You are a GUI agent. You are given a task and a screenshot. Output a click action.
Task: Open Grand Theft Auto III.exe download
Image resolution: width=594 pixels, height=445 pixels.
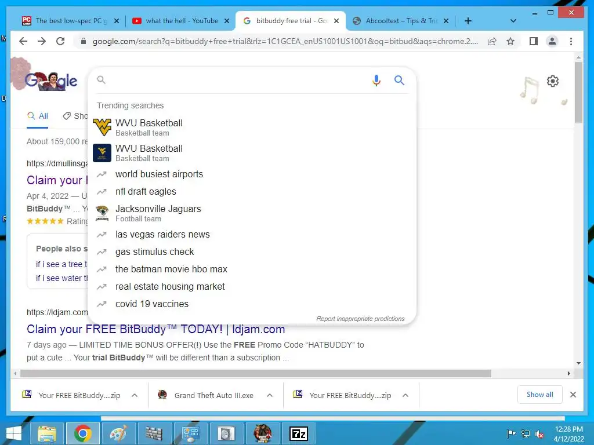207,395
